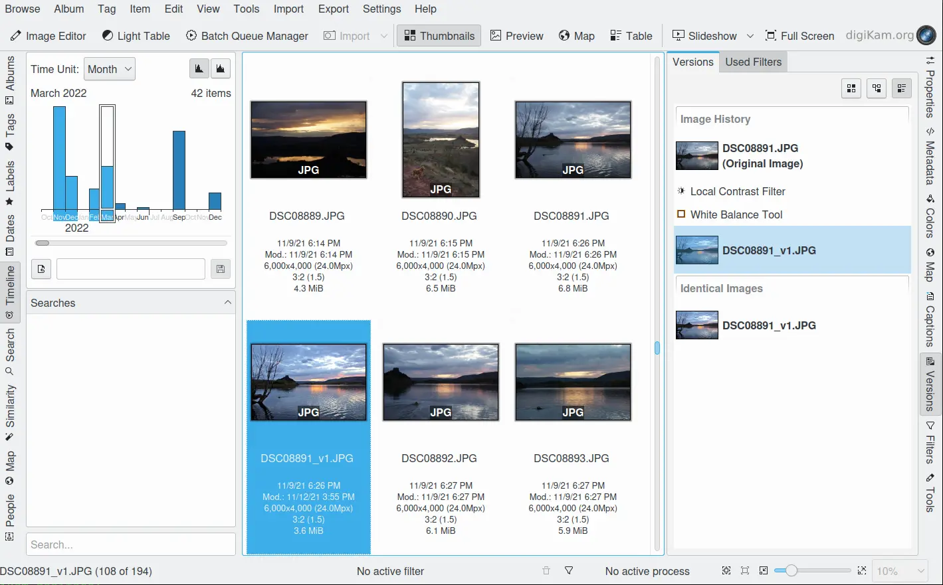
Task: Open the Image Editor
Action: 48,36
